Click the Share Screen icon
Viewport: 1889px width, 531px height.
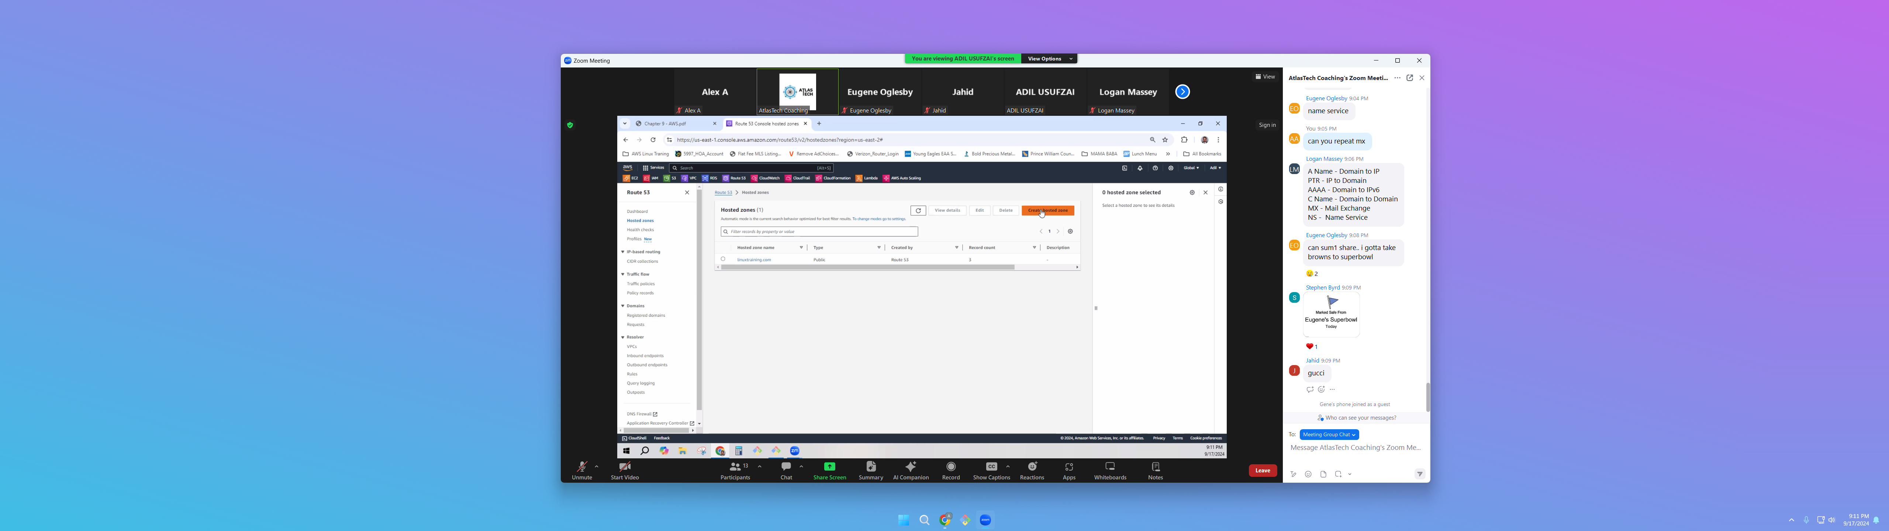[x=829, y=466]
